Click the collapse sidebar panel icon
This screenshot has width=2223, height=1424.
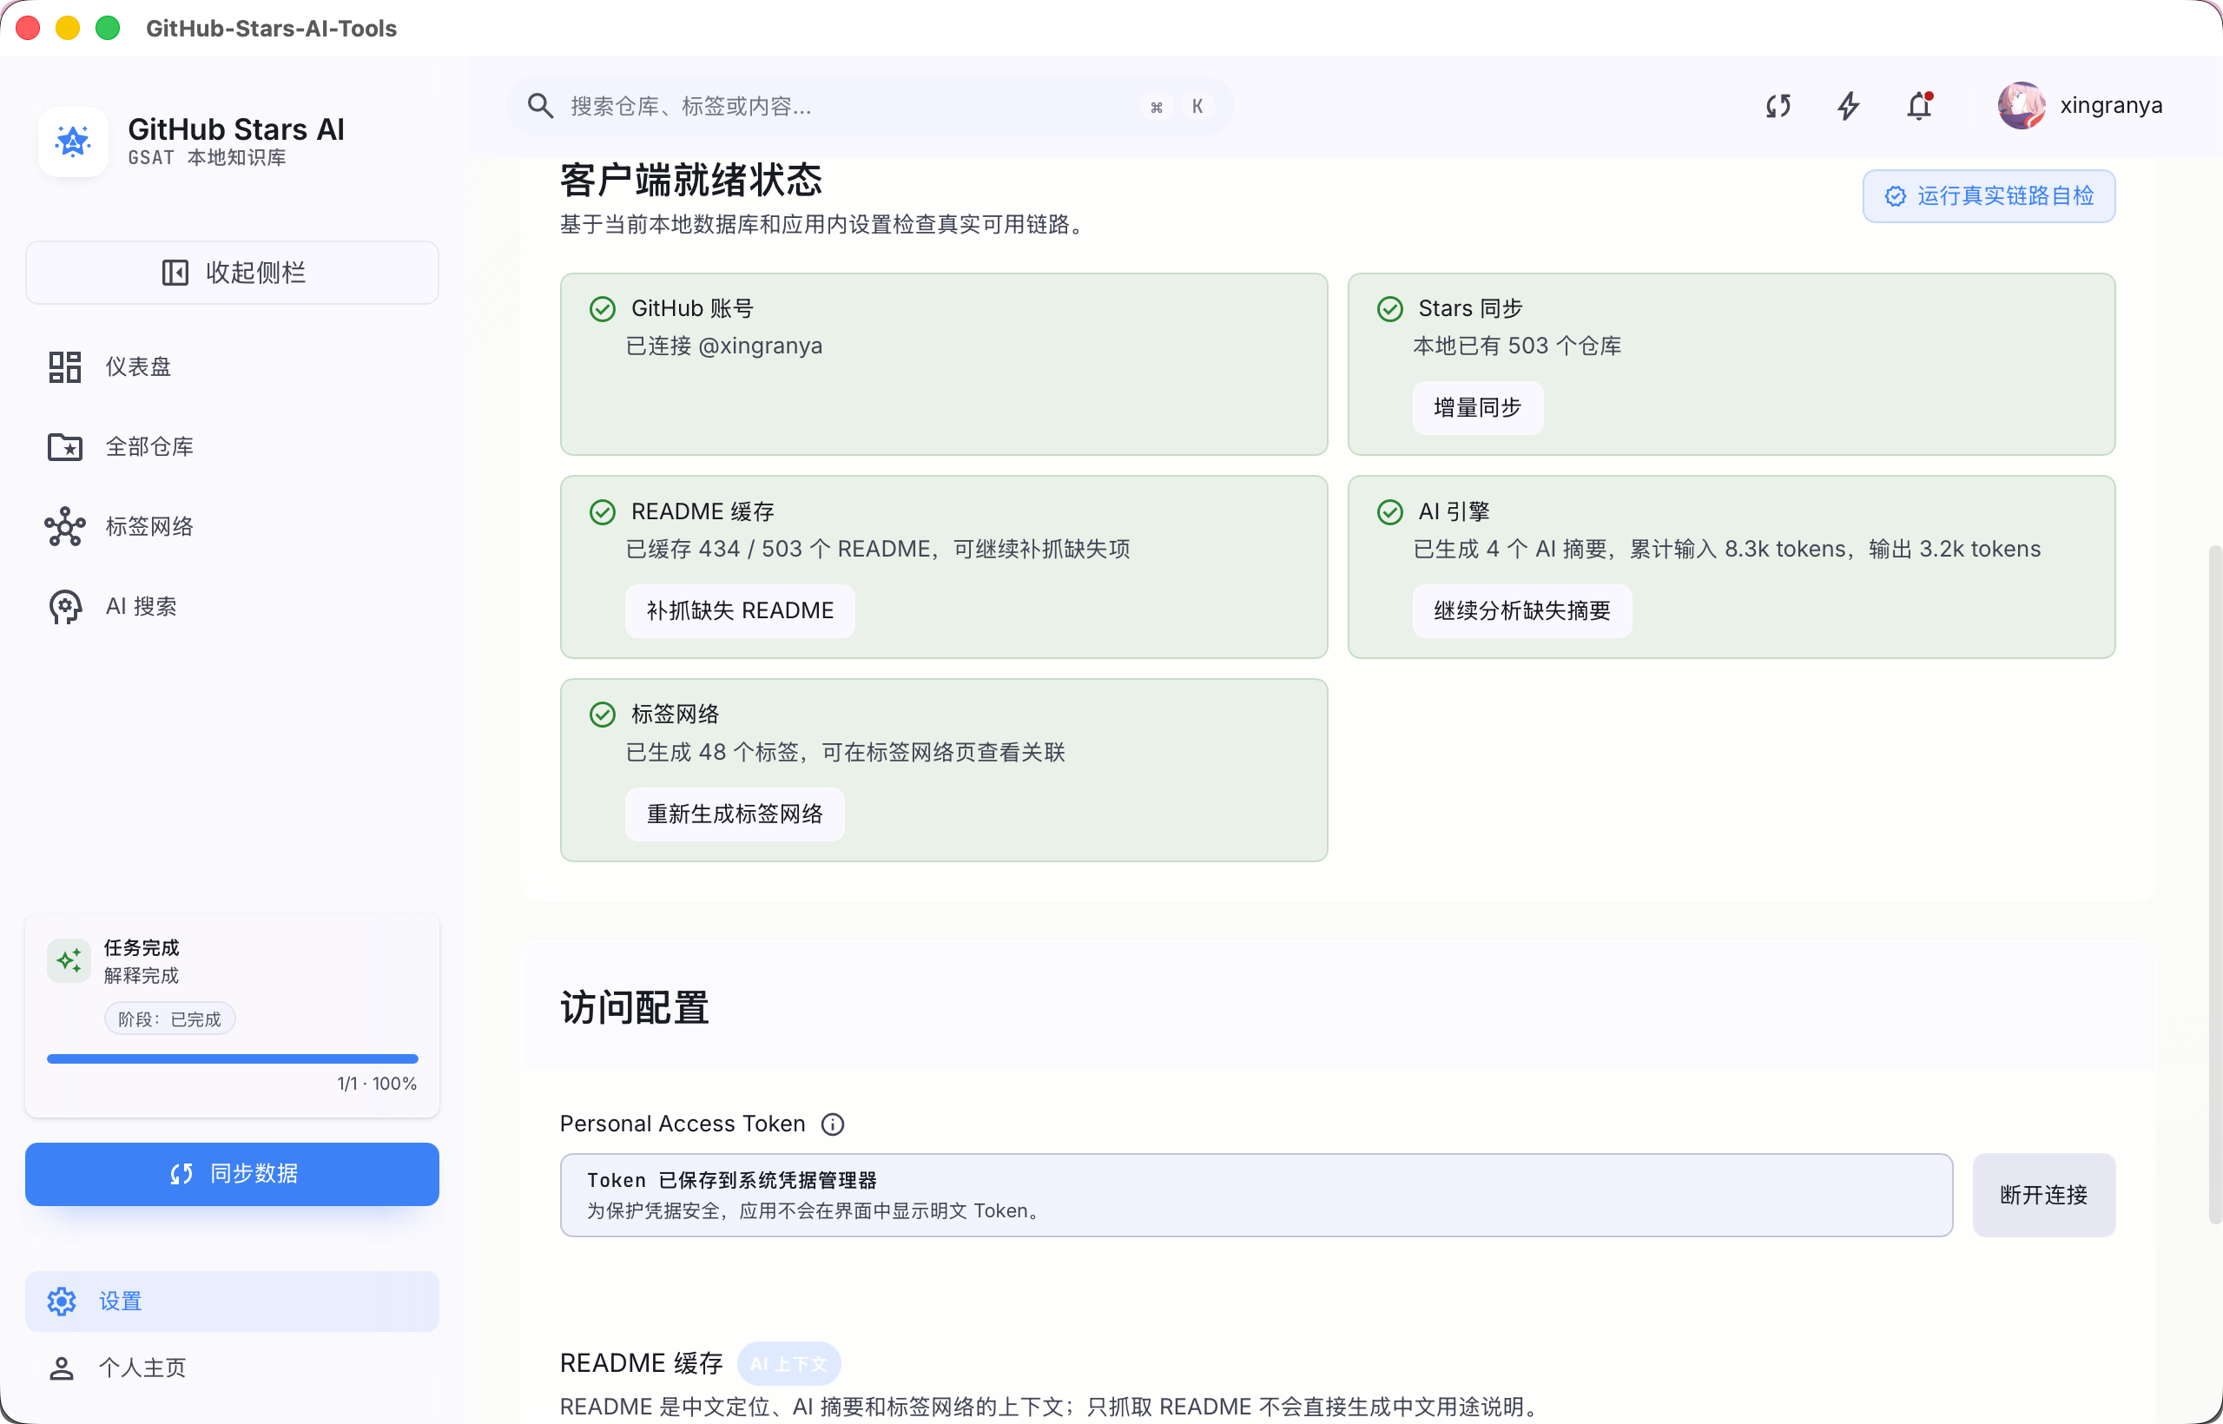175,273
